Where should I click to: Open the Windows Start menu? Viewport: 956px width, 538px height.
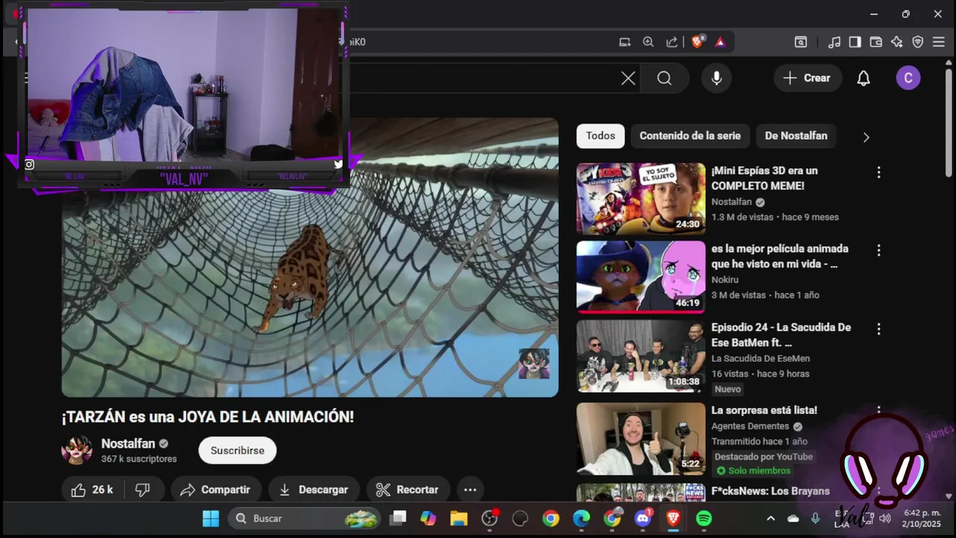pos(211,519)
